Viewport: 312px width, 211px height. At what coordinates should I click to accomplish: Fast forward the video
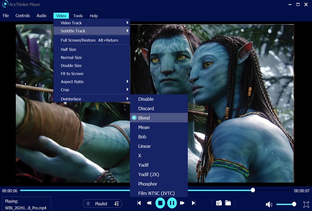182,203
